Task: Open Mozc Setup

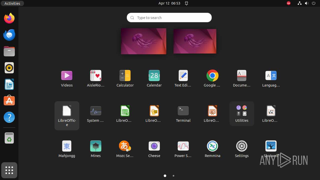Action: click(x=125, y=149)
